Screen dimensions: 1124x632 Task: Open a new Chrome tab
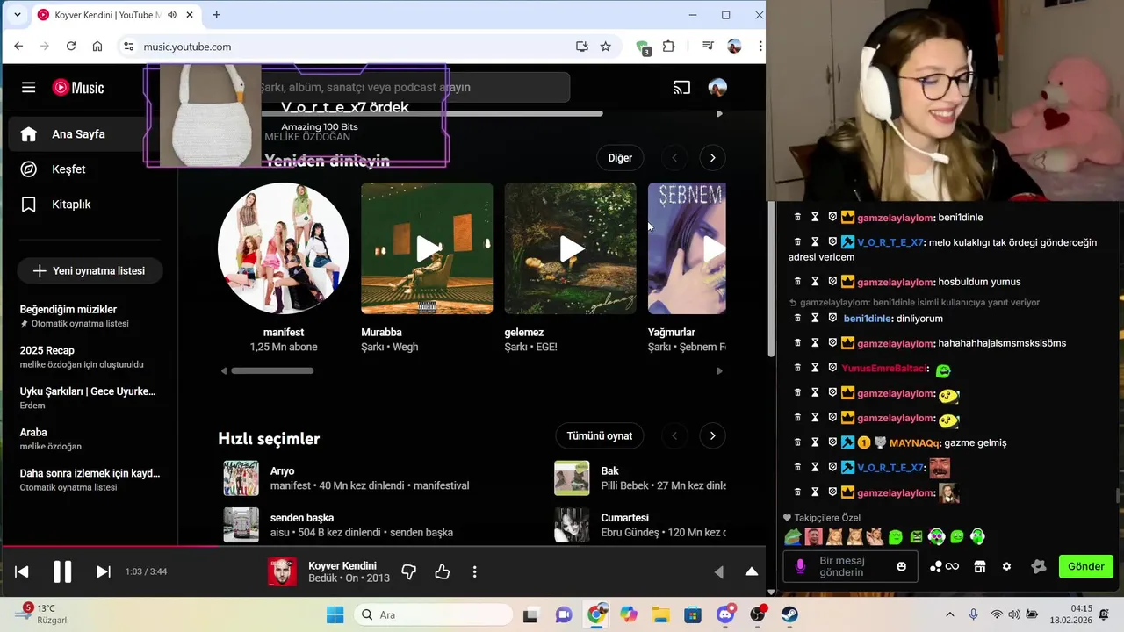point(216,15)
